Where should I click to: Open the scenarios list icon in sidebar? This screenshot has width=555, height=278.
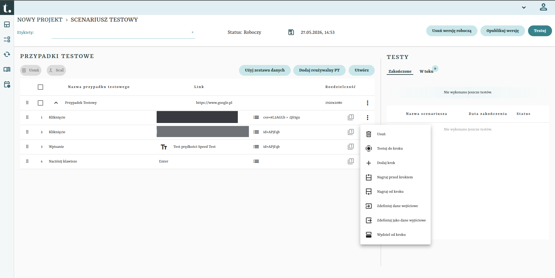(7, 40)
